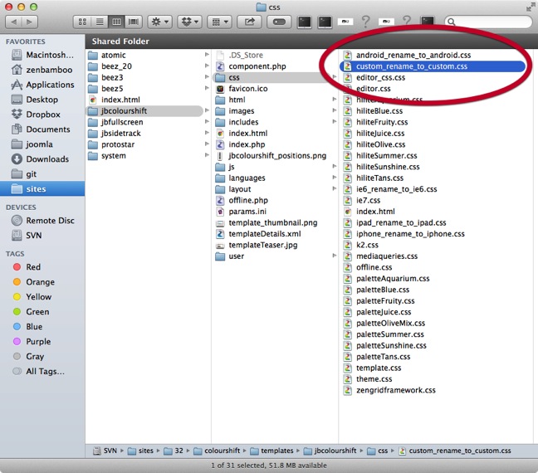Select the editor_css.css file
Screen dimensions: 538x473
[x=374, y=77]
